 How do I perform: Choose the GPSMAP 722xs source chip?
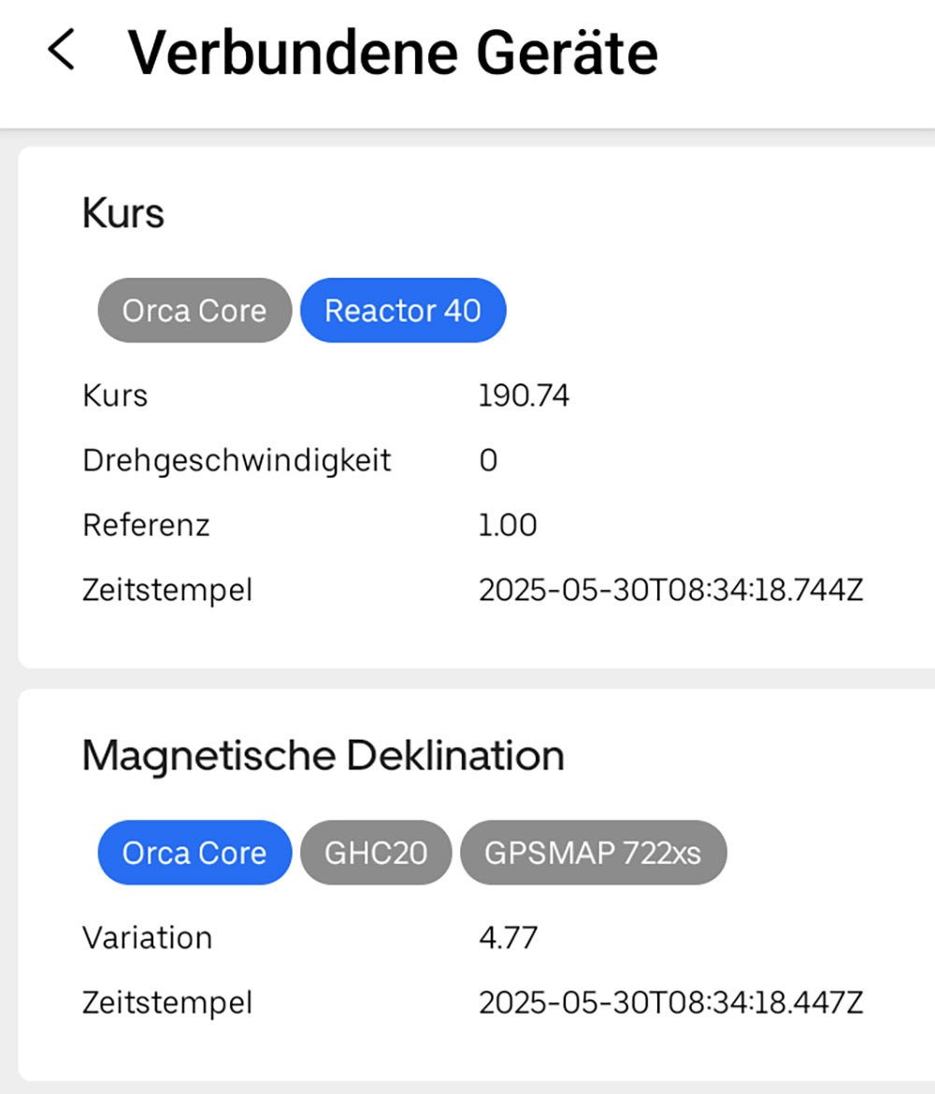[592, 853]
